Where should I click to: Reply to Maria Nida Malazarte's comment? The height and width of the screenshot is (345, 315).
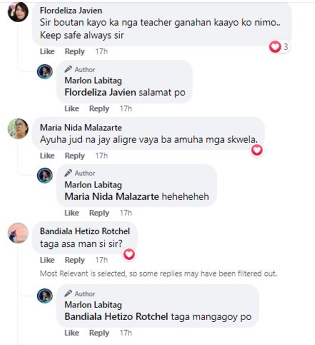pos(75,156)
